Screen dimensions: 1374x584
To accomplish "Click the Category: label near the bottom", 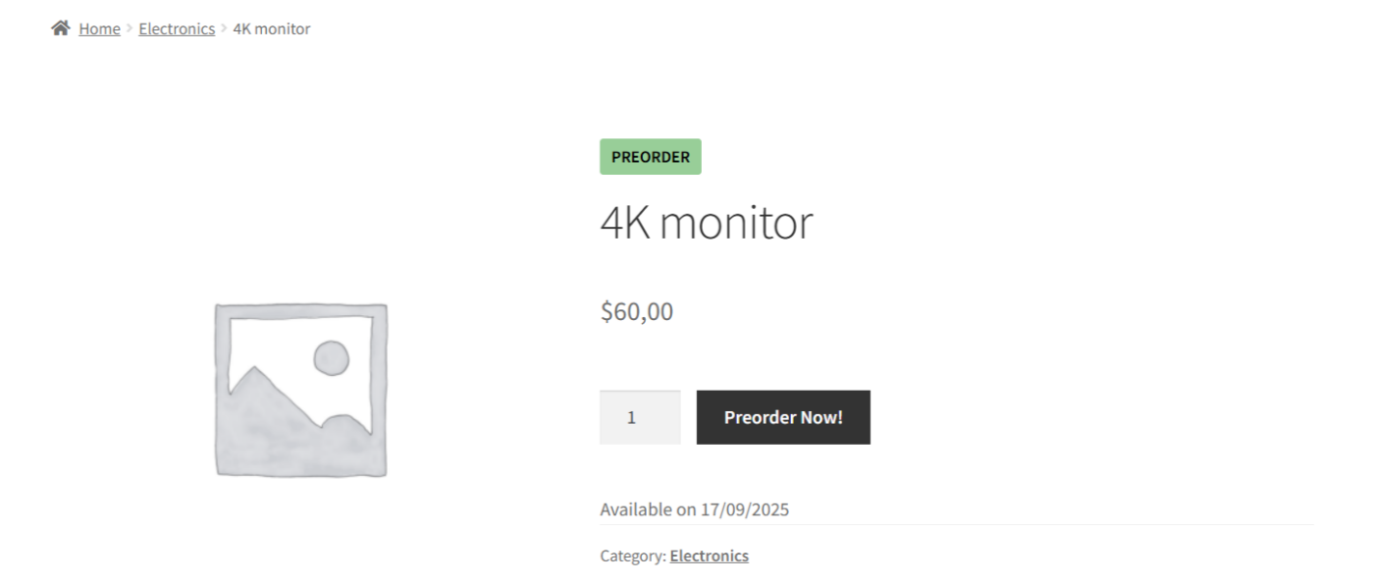I will (632, 555).
